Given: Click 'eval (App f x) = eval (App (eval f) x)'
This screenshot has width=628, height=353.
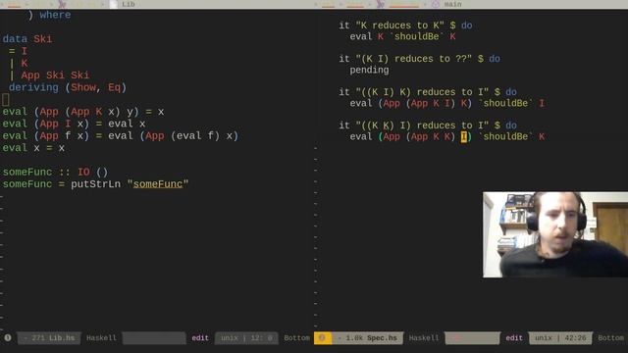Looking at the screenshot, I should 121,135.
